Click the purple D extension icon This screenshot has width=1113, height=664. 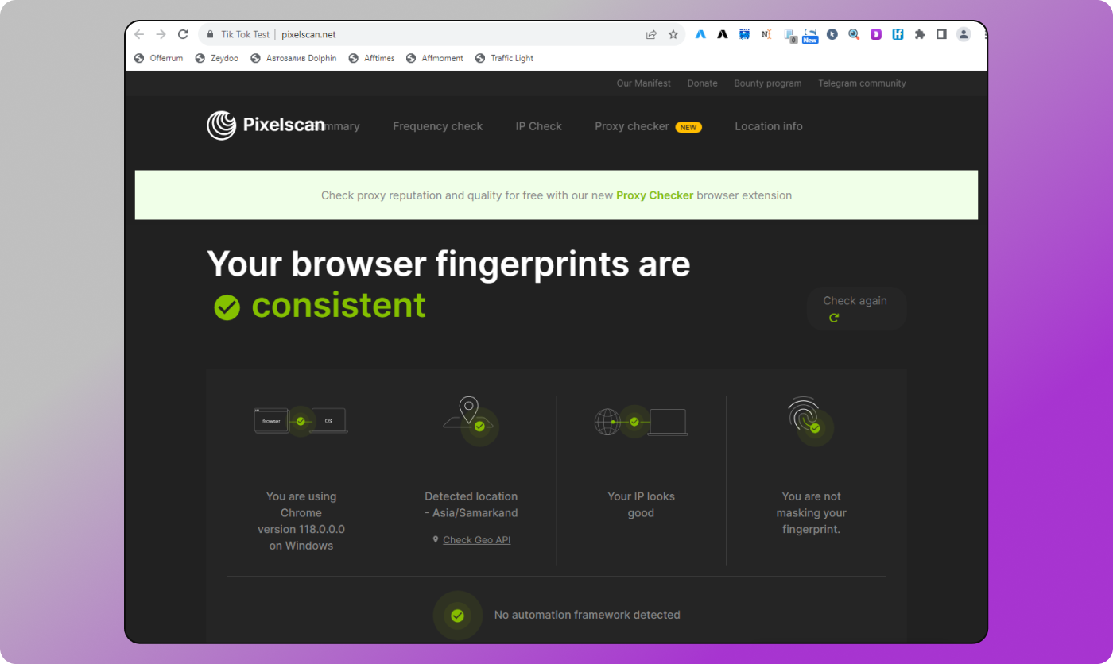tap(875, 34)
